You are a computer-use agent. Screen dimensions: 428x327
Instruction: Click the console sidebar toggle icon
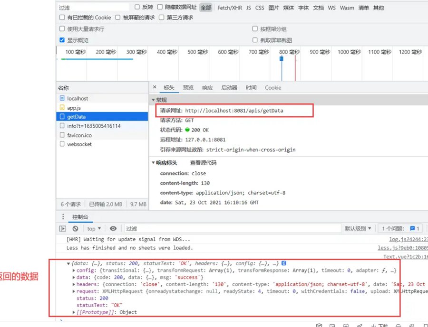62,228
